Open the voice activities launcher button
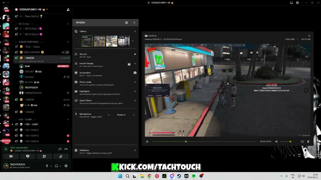The image size is (321, 180). 44,156
